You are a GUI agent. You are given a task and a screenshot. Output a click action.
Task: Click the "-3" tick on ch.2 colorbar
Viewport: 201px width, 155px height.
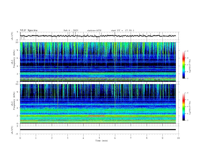(187, 93)
